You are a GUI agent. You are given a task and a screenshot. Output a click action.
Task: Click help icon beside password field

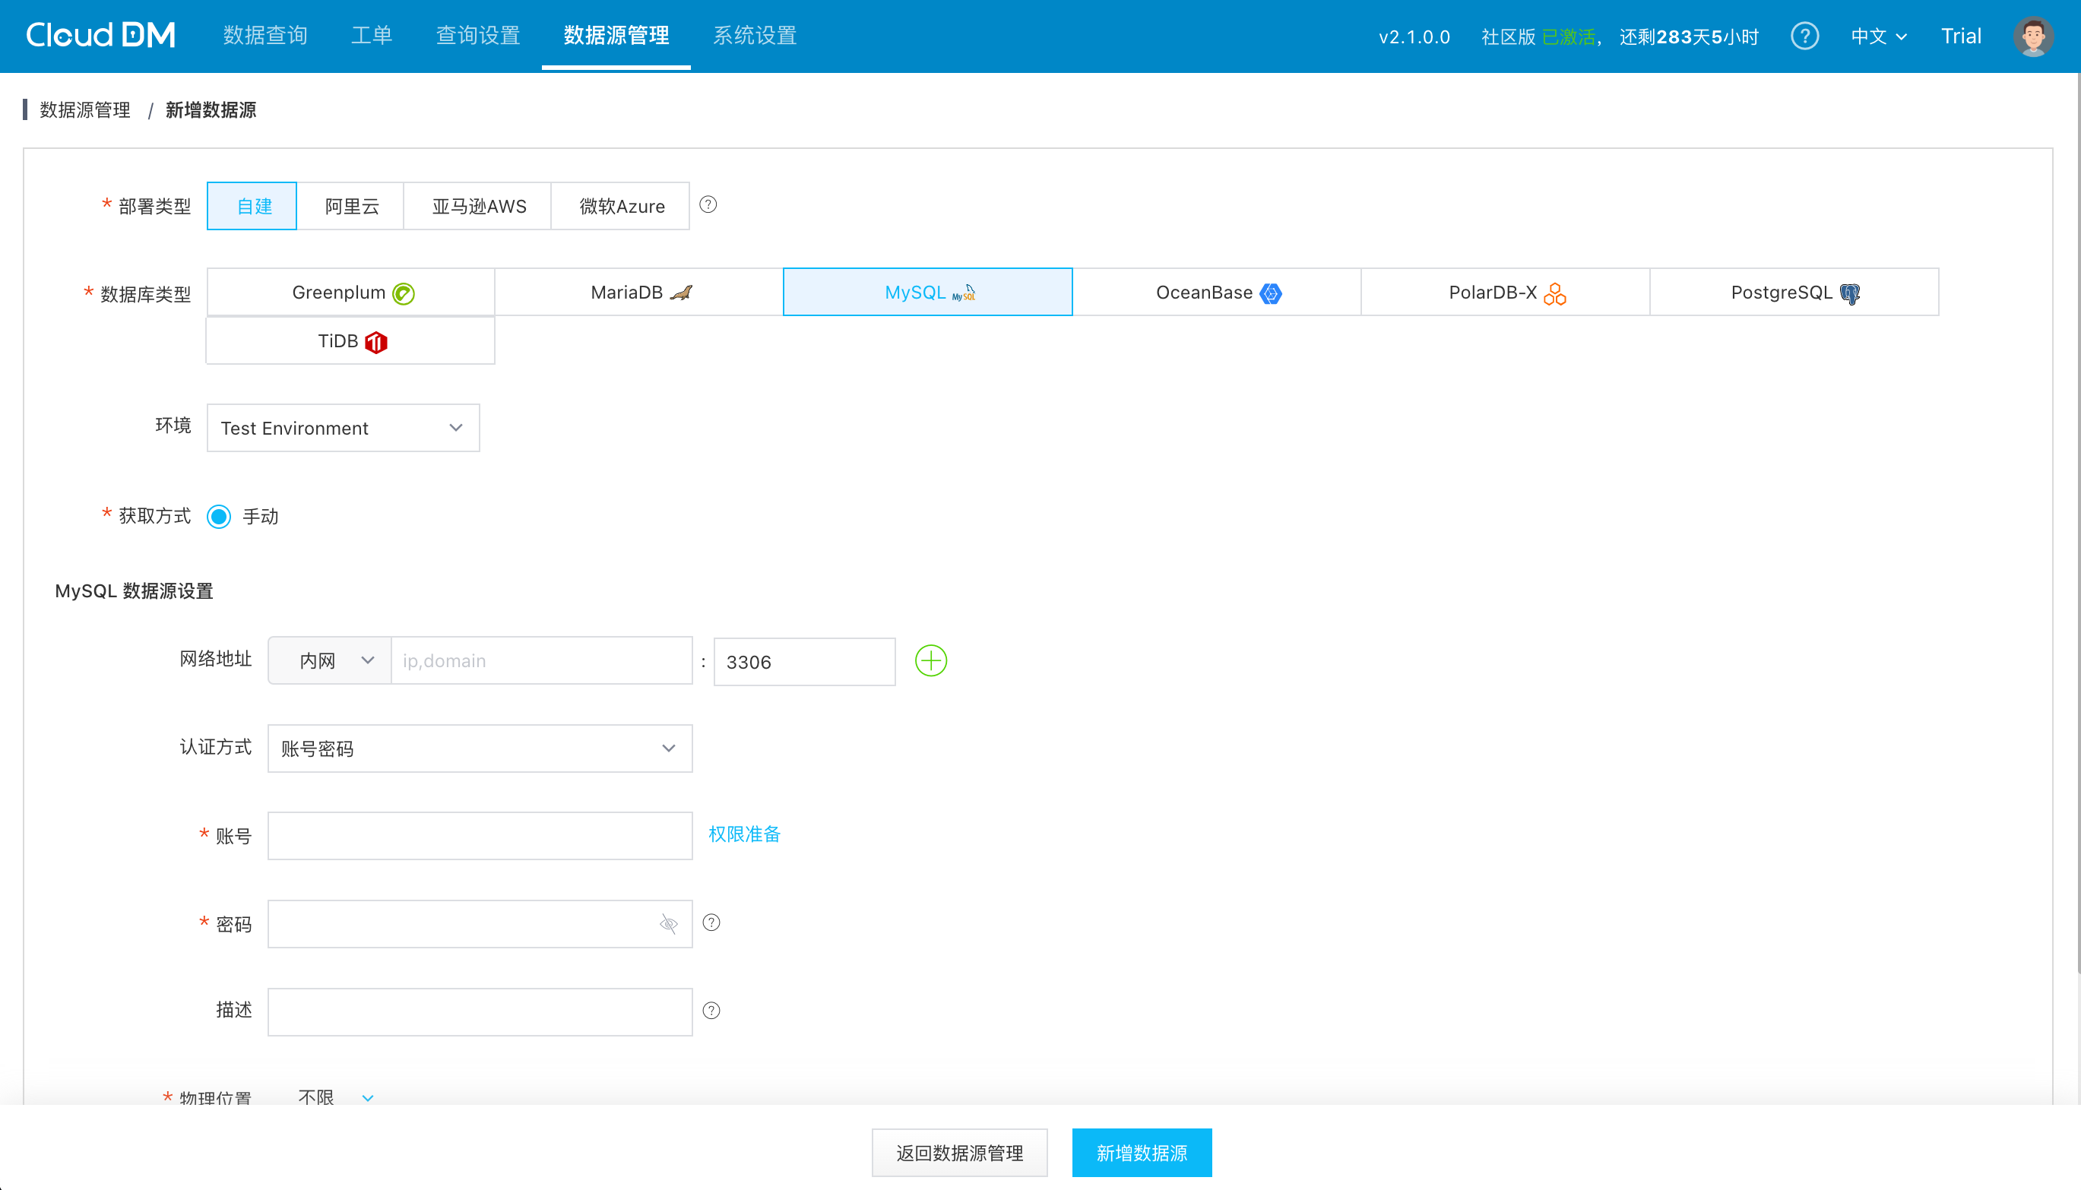click(711, 923)
